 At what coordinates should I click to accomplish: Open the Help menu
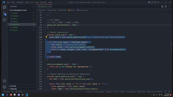[50, 2]
